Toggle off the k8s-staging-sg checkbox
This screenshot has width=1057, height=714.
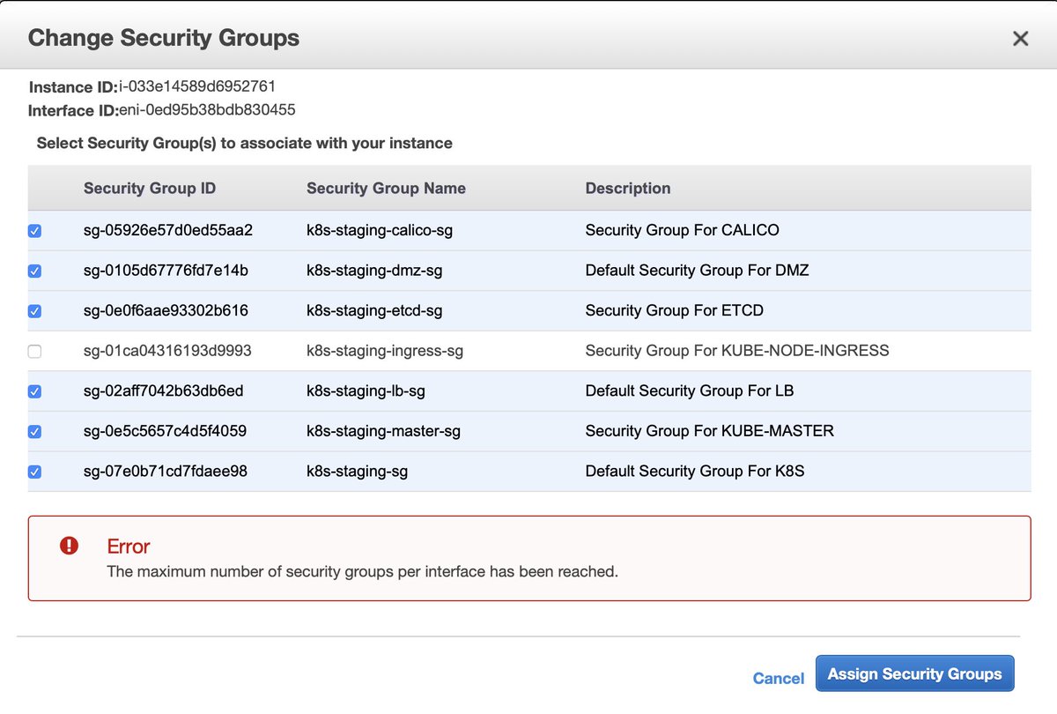(x=34, y=471)
